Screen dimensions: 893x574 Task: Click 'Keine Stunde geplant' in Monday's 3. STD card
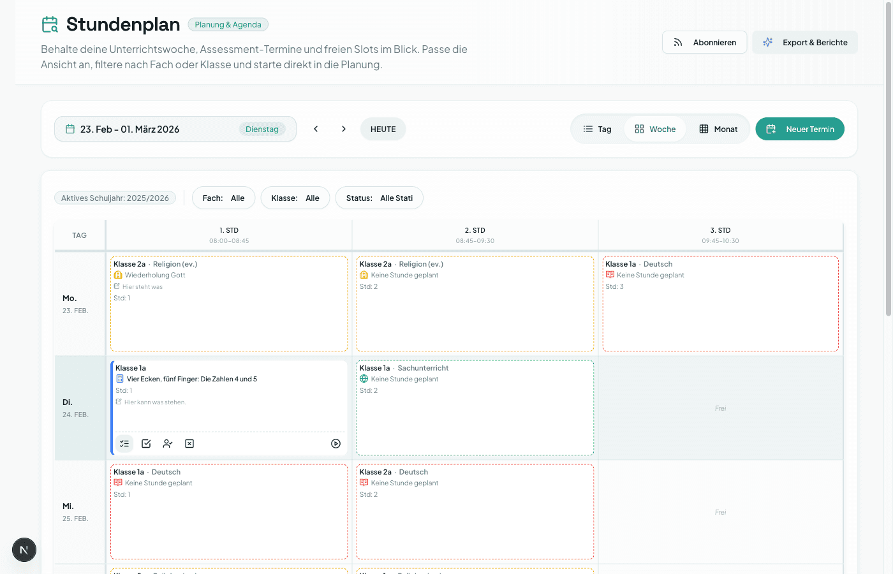(x=651, y=276)
